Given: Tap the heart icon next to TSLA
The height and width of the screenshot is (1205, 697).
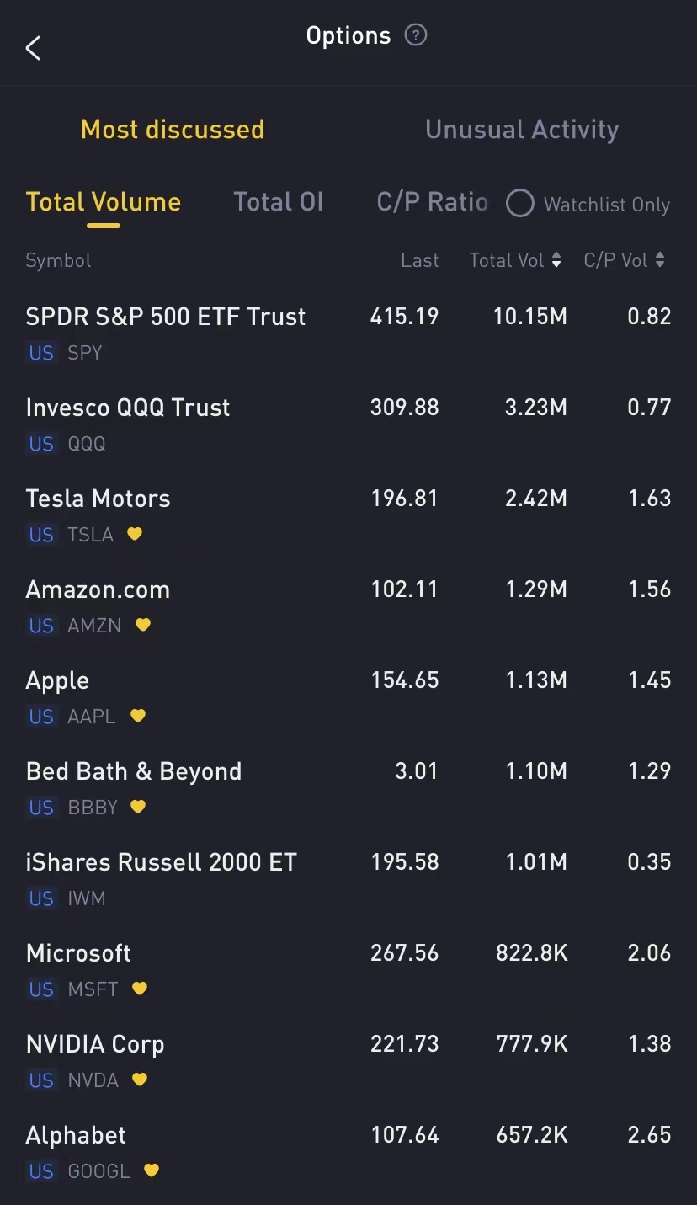Looking at the screenshot, I should click(135, 534).
